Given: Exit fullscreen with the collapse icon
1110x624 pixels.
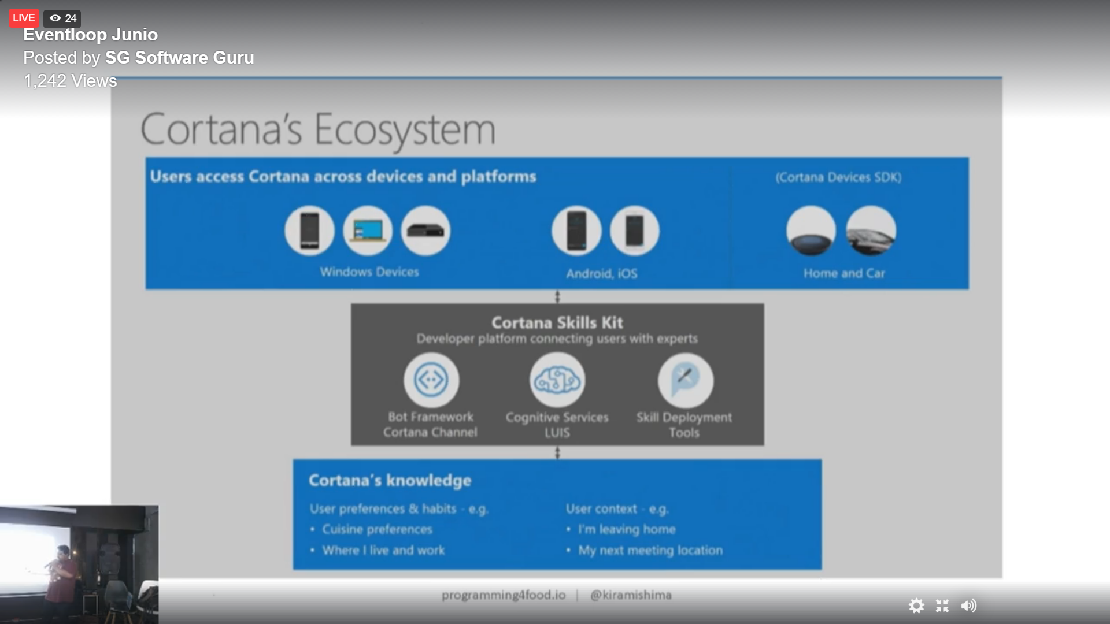Looking at the screenshot, I should tap(942, 606).
